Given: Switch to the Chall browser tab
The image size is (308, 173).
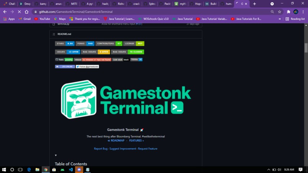Looking at the screenshot, I should 9,4.
